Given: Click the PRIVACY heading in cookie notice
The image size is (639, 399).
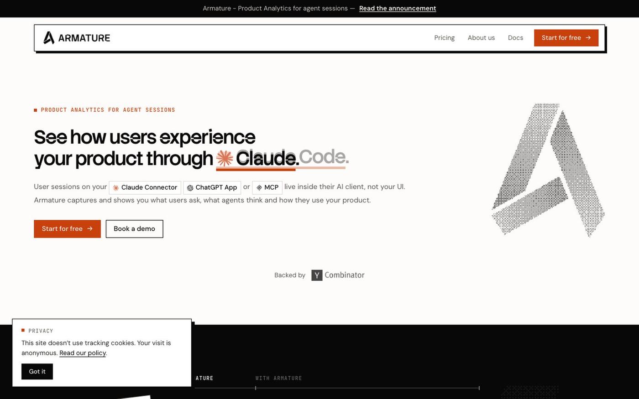Looking at the screenshot, I should click(x=41, y=331).
